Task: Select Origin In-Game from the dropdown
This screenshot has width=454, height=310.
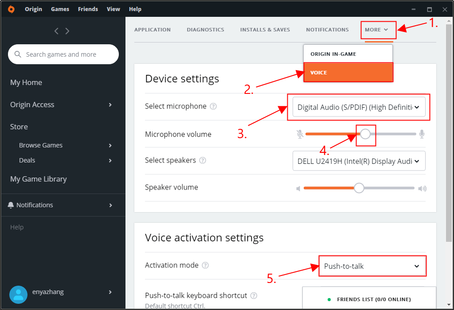Action: pos(348,54)
